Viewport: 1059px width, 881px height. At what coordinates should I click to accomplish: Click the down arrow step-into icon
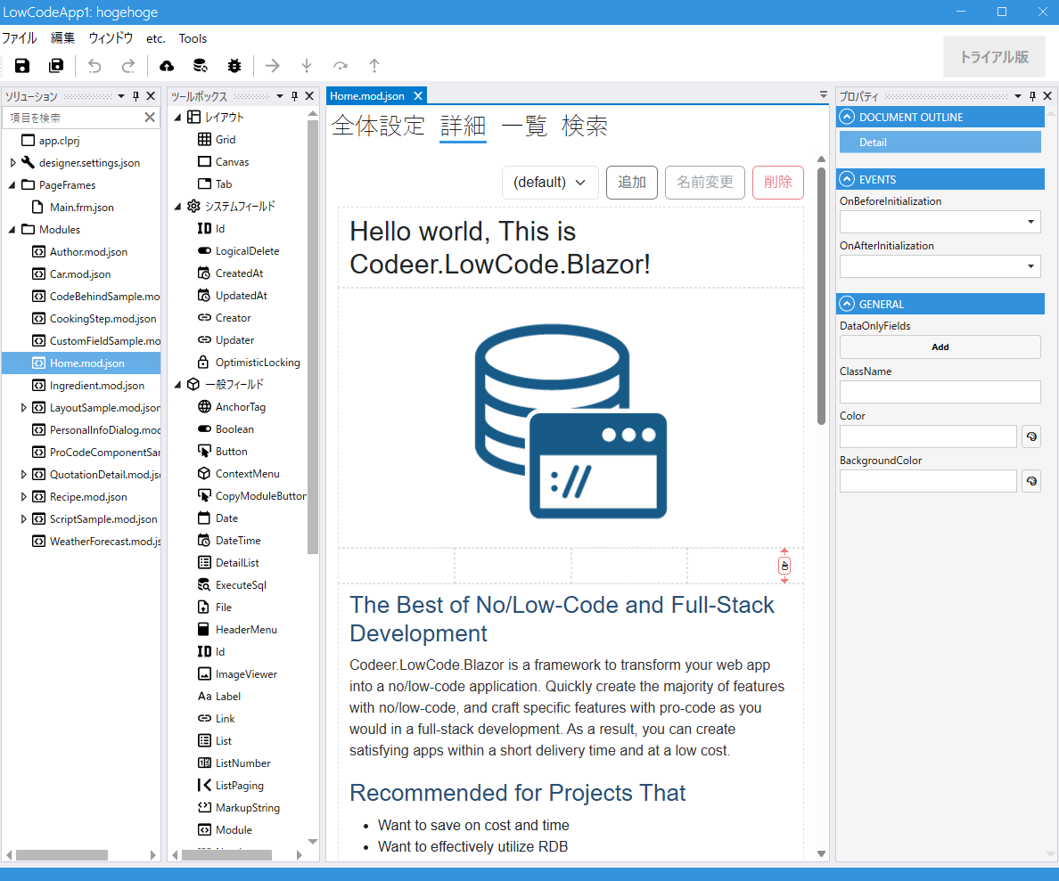[307, 66]
